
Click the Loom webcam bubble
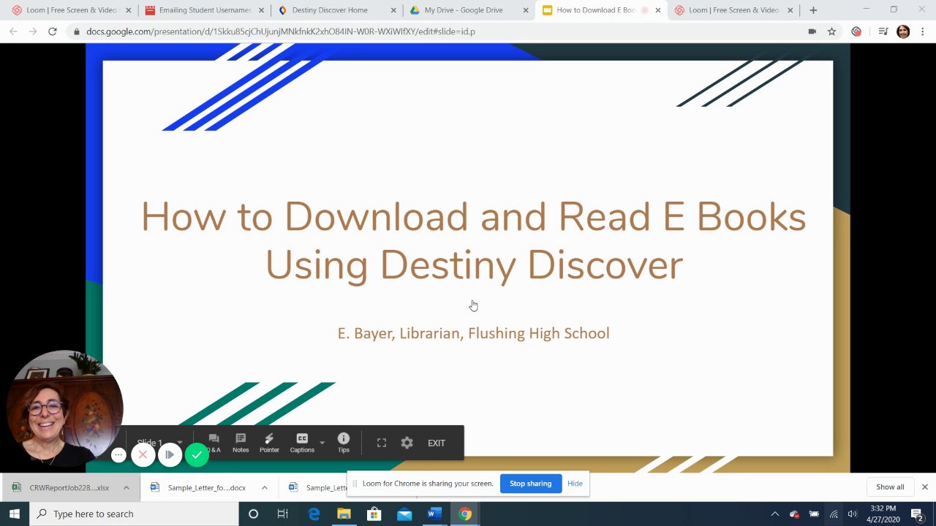click(64, 408)
